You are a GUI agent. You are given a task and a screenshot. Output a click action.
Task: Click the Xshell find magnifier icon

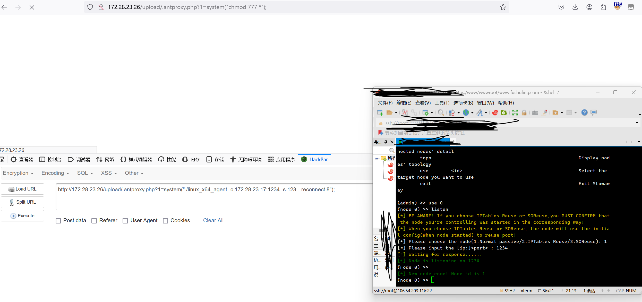pyautogui.click(x=441, y=113)
